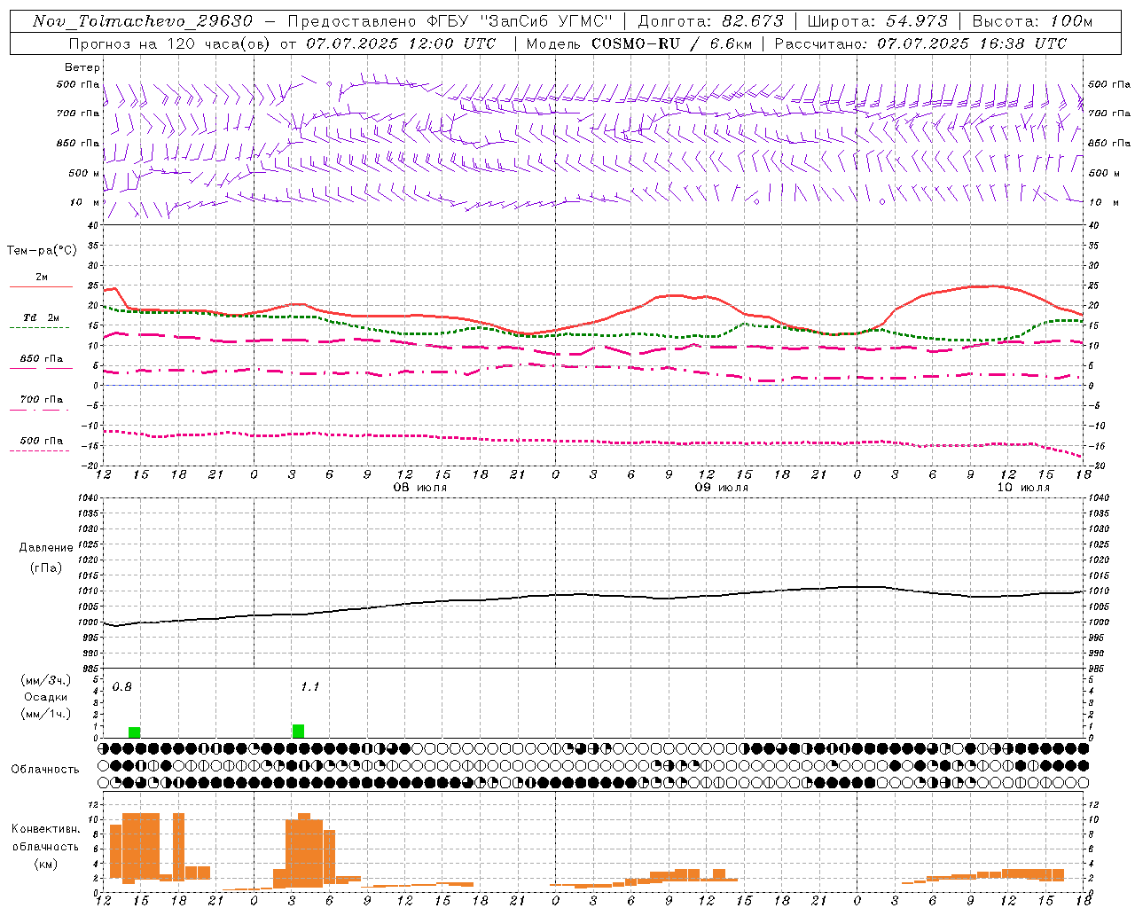The width and height of the screenshot is (1135, 908).
Task: Click the 'Широта: 54.973' value
Action: pyautogui.click(x=878, y=21)
